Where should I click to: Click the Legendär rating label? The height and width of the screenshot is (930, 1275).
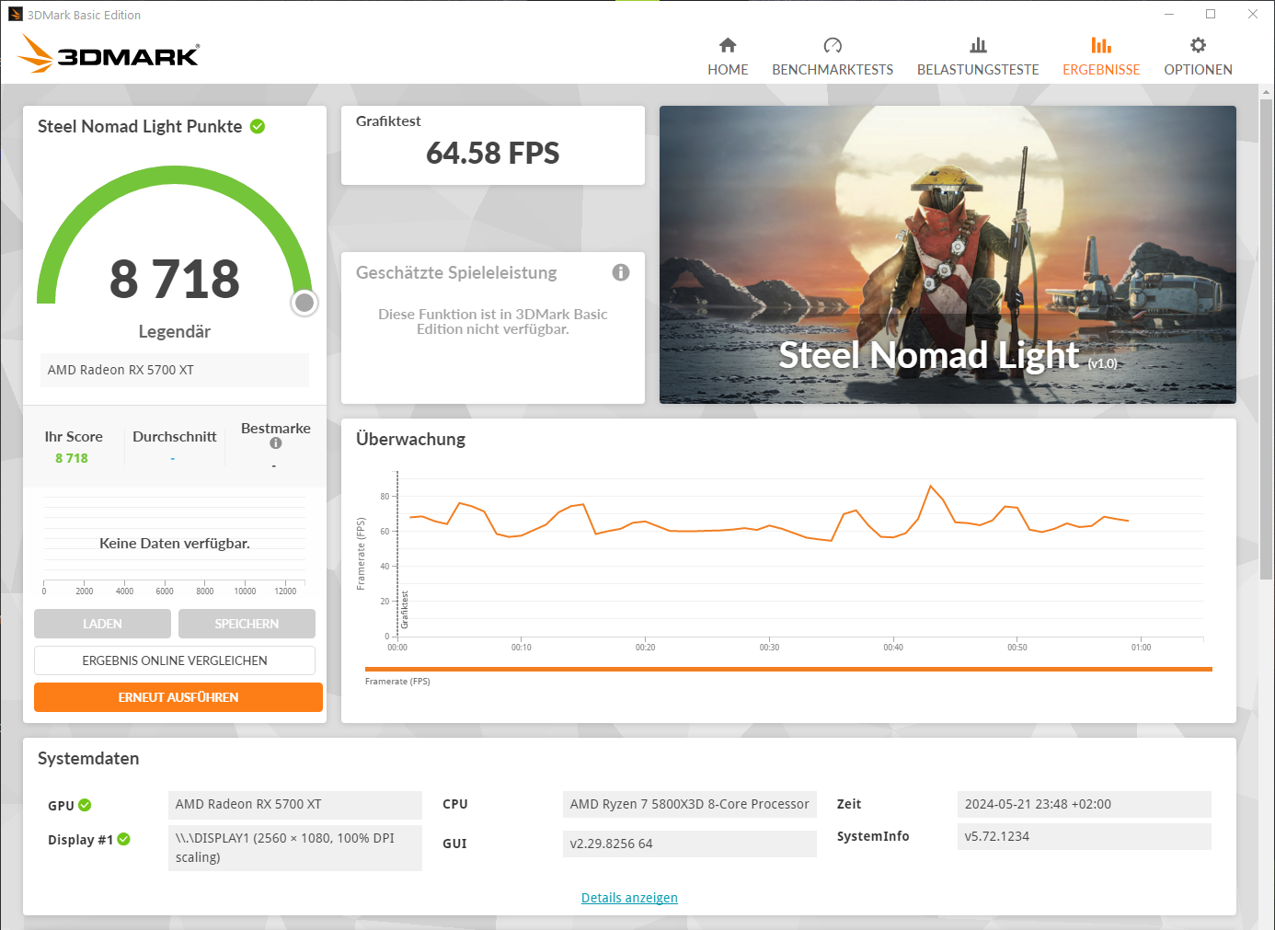175,331
